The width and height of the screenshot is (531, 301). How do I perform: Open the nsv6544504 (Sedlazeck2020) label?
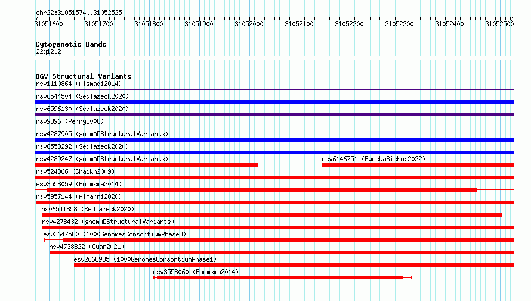[82, 96]
